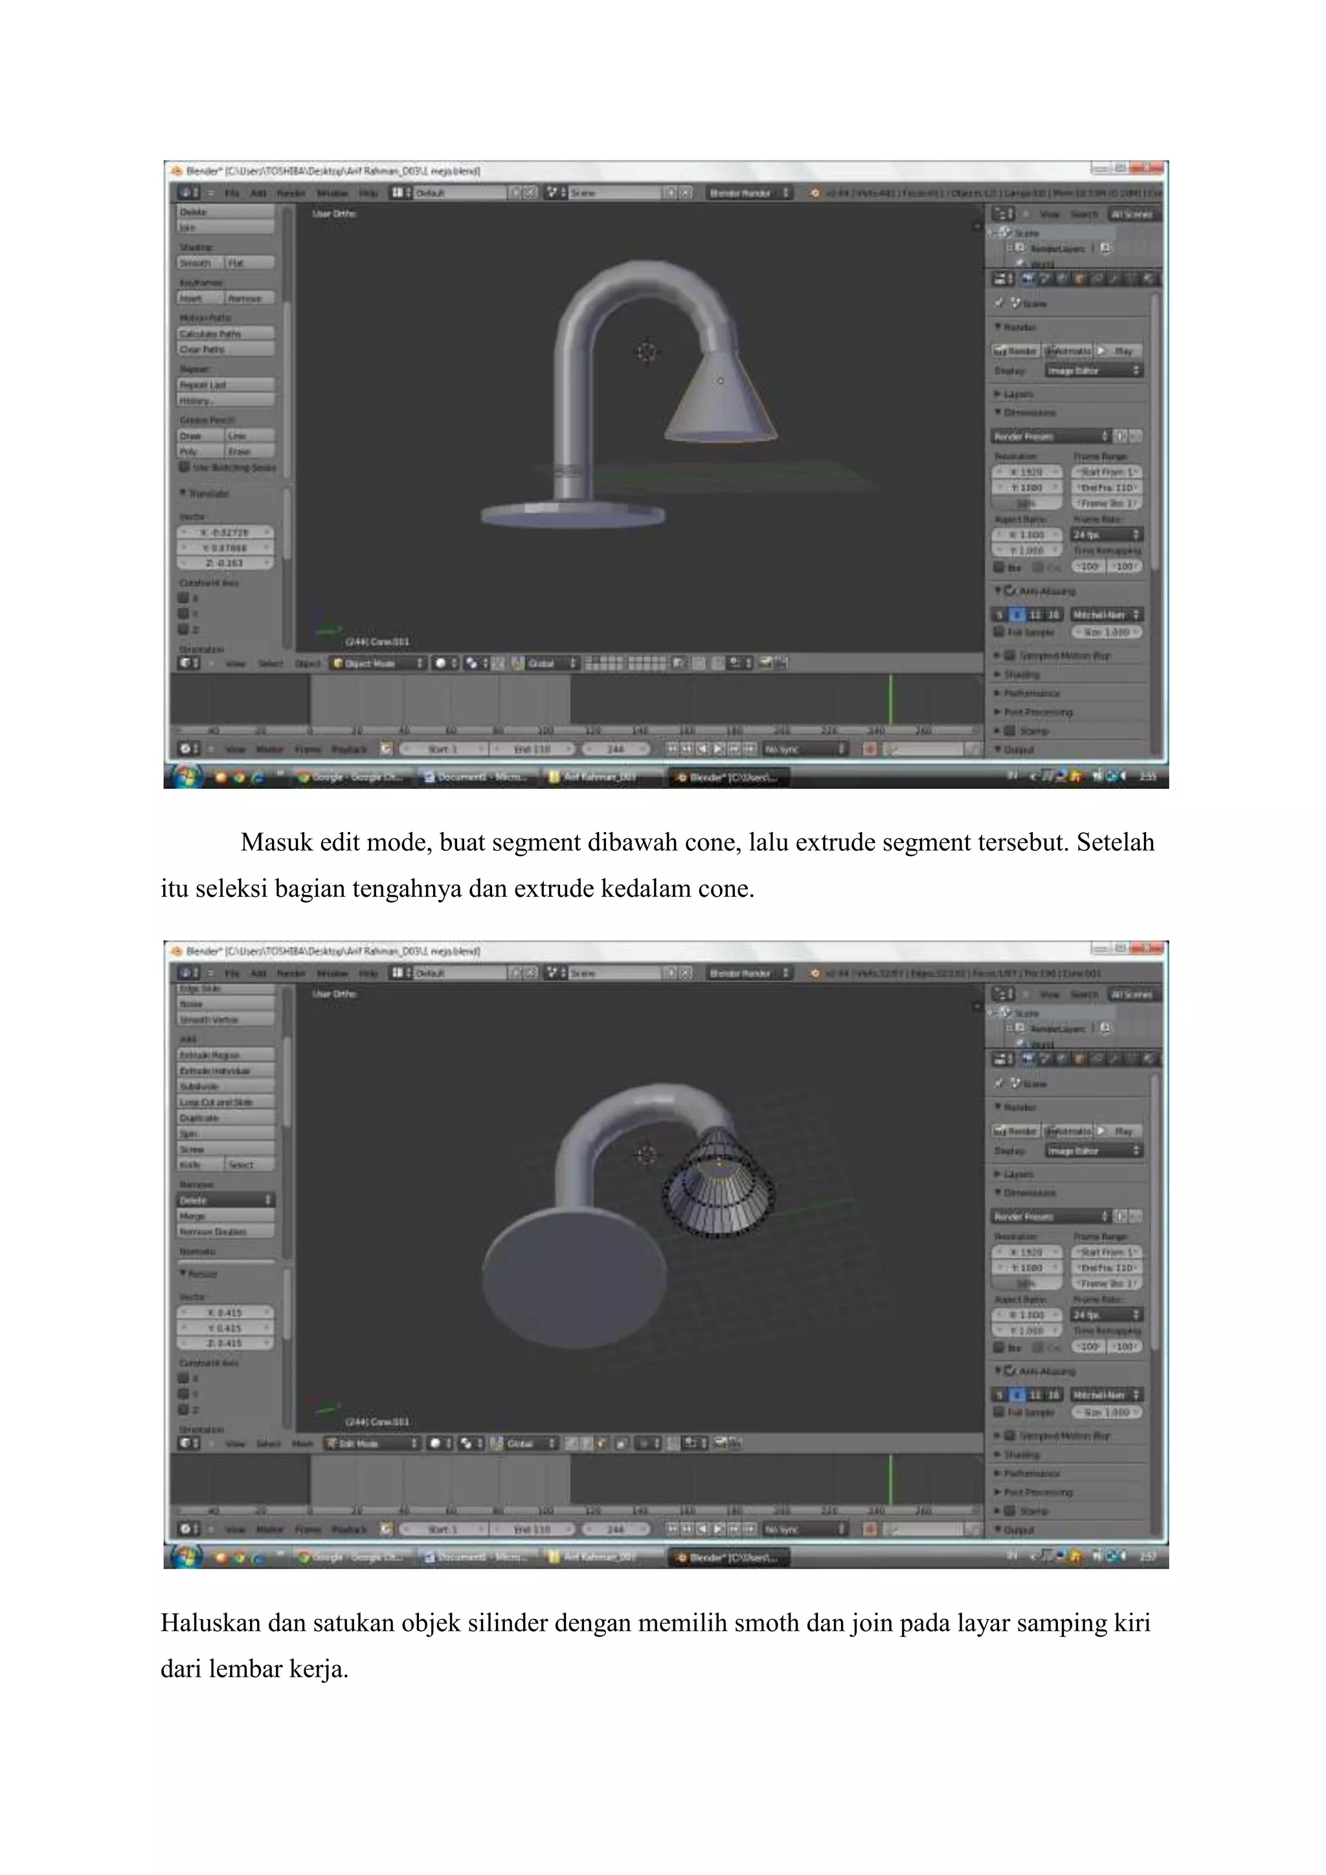
Task: Click add screen layout plus icon in Object Mode window
Action: [x=516, y=193]
